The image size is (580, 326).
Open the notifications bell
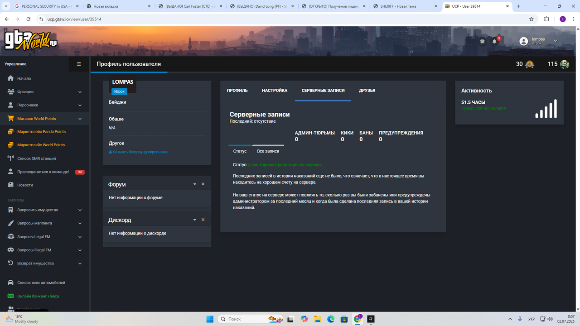[x=494, y=42]
